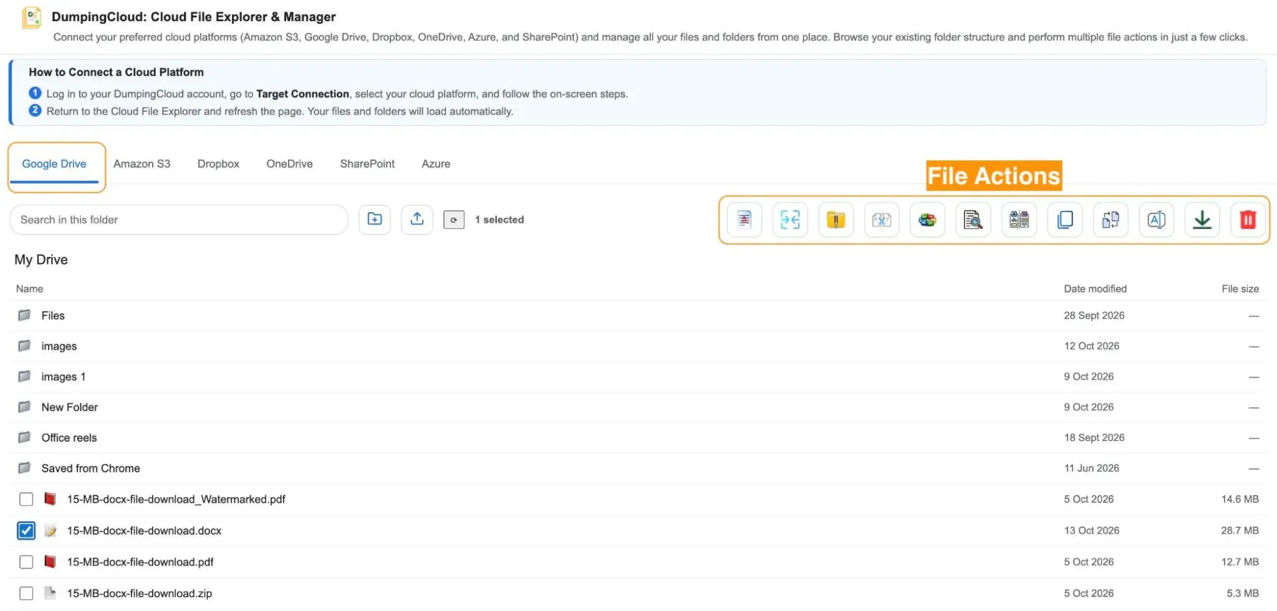The image size is (1277, 611).
Task: Click the red trash delete icon
Action: (x=1248, y=220)
